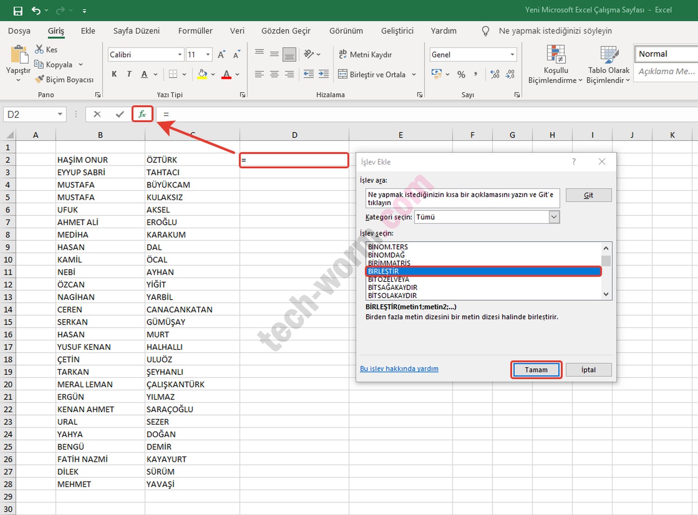Open Bu işlev hakkında yardım link
Screen dimensions: 698x515
[x=399, y=368]
